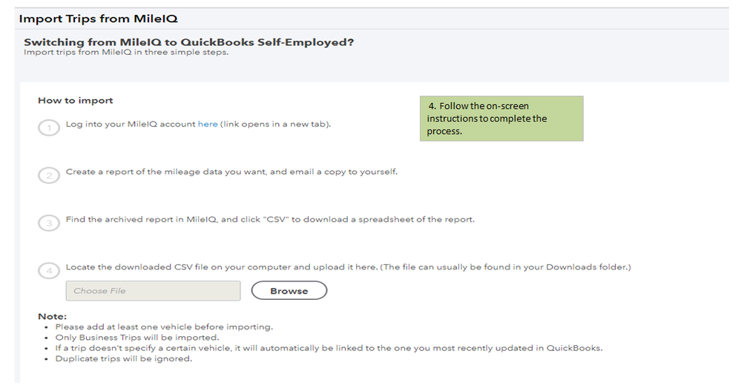Click the Choose File input field
The width and height of the screenshot is (741, 388).
[153, 291]
